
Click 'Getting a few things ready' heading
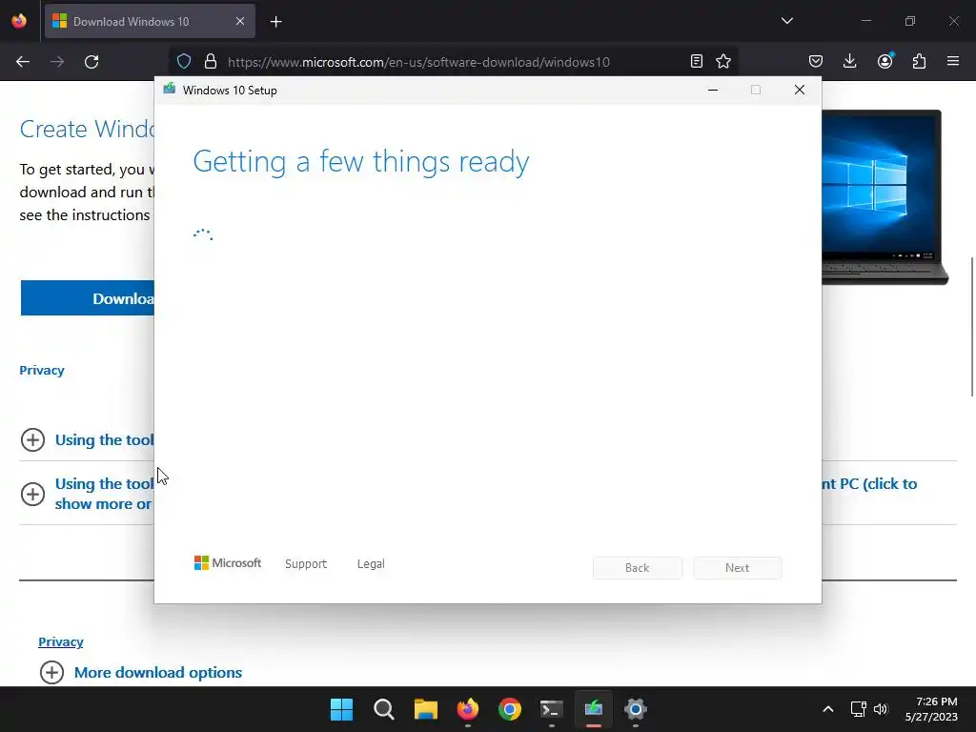pos(361,161)
